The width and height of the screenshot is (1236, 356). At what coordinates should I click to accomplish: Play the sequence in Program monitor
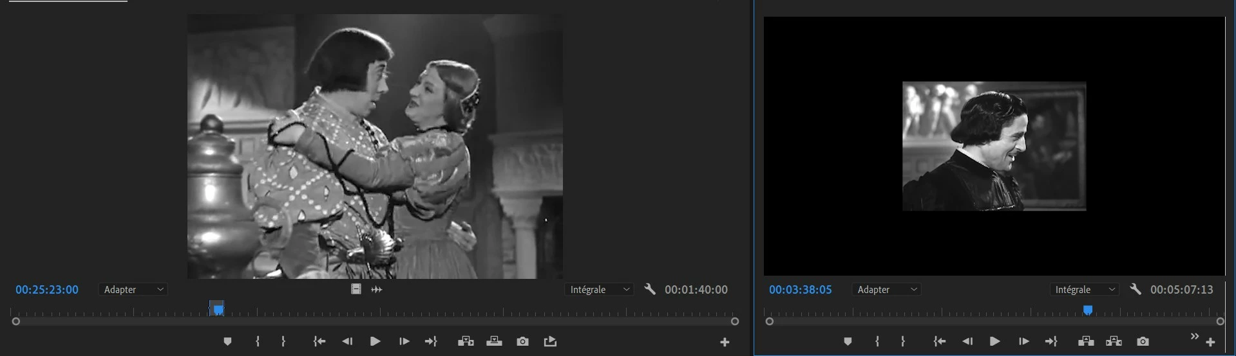pyautogui.click(x=994, y=341)
